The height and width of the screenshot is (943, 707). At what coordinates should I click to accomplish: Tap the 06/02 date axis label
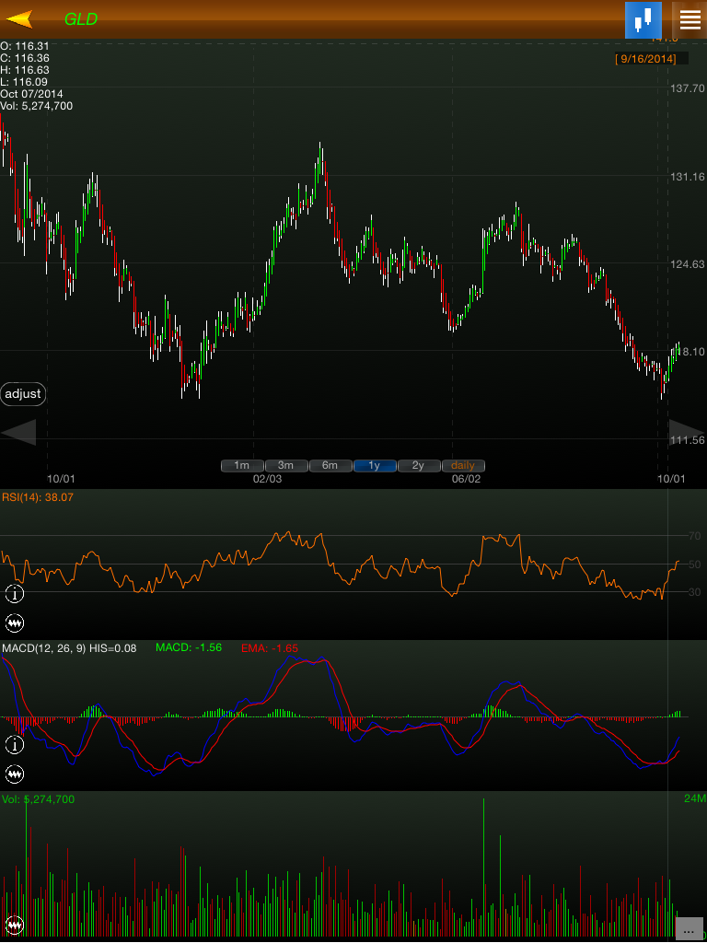(466, 479)
